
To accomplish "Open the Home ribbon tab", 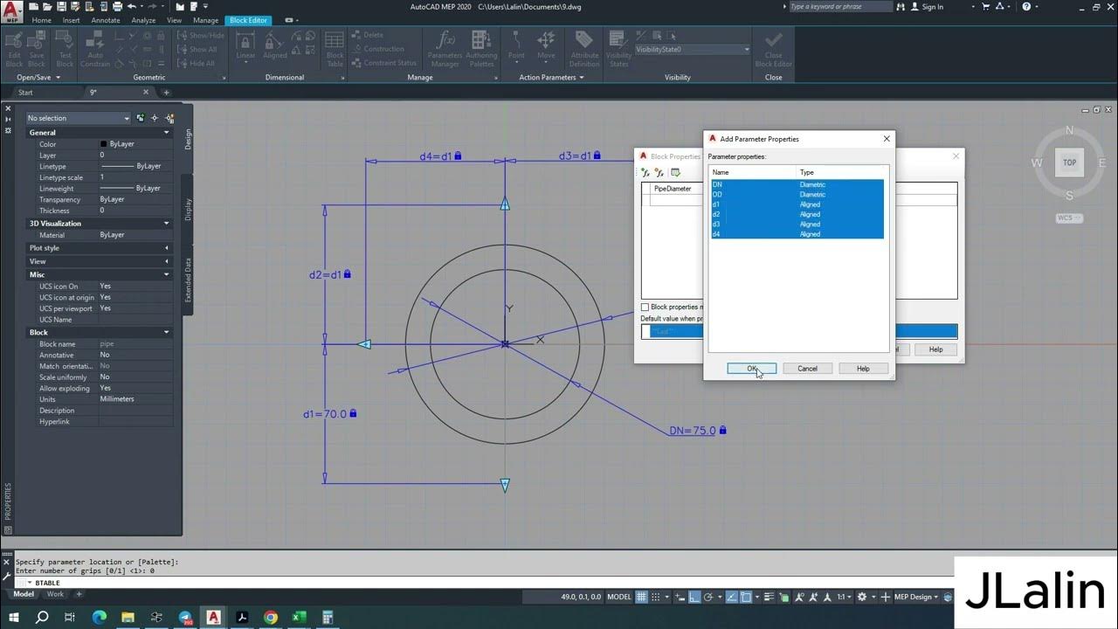I will tap(41, 20).
